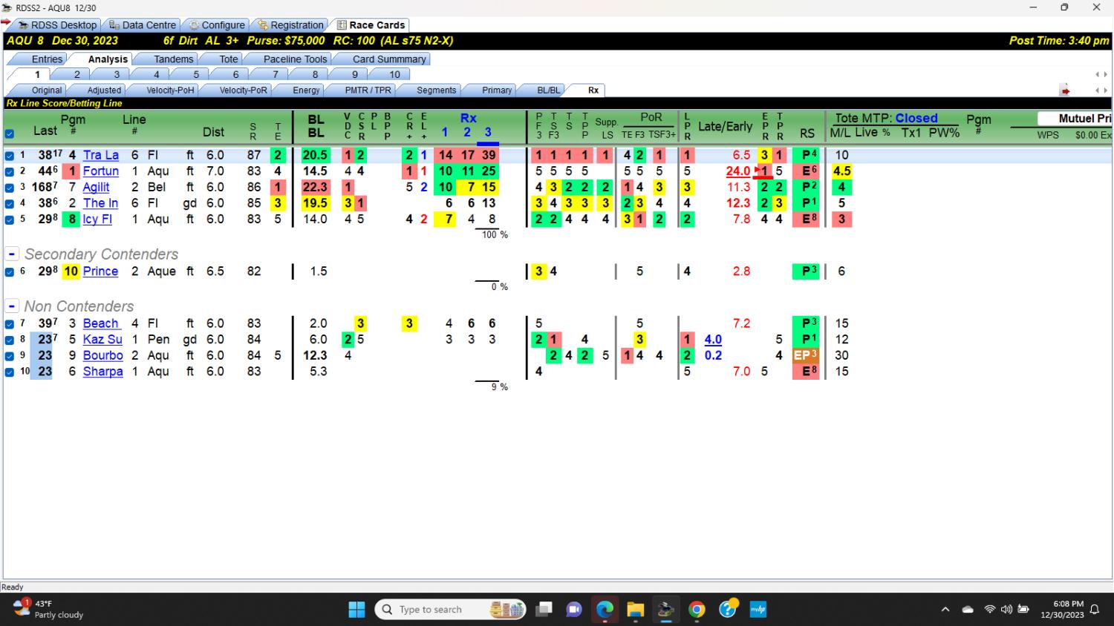Click the view tab scroll arrows at the right end of the Rx row
Image resolution: width=1114 pixels, height=626 pixels.
[1101, 90]
